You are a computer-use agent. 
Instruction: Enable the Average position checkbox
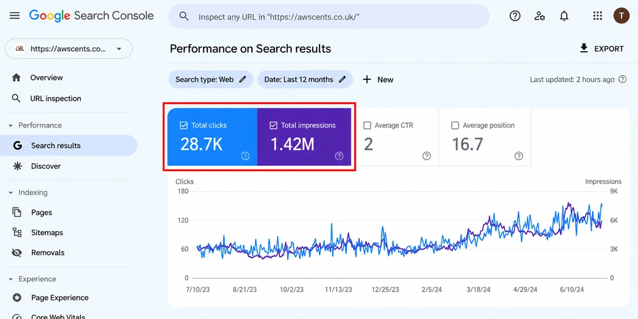coord(455,125)
